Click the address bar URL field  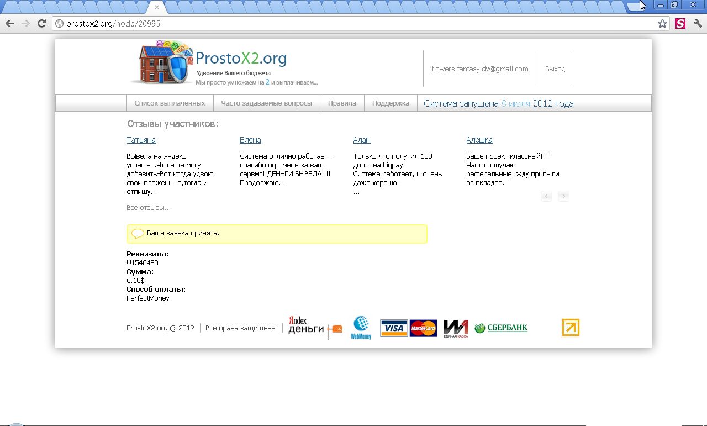click(x=353, y=24)
